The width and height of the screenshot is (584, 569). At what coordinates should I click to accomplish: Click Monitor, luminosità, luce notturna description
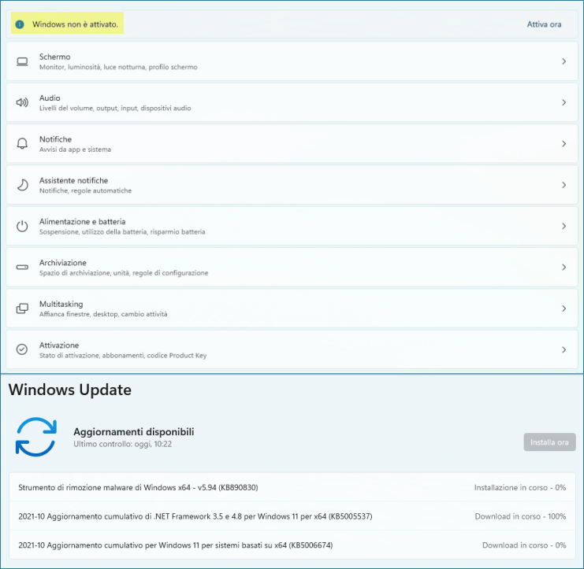[x=118, y=68]
